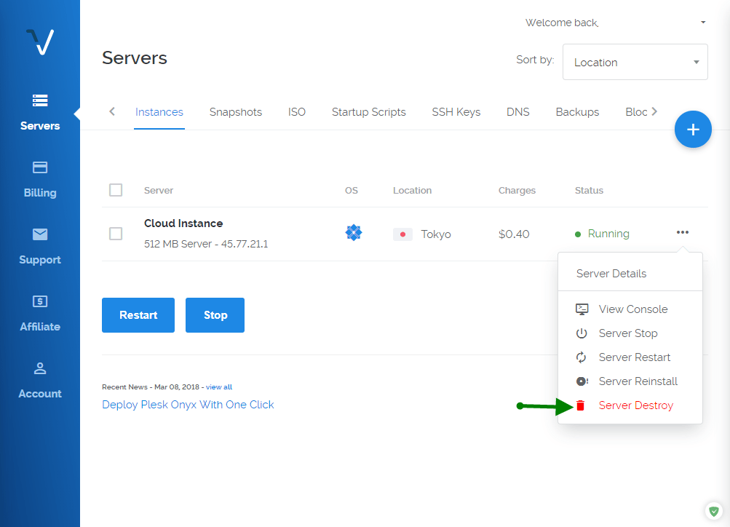Click the Servers label in sidebar
The height and width of the screenshot is (527, 730).
click(40, 126)
